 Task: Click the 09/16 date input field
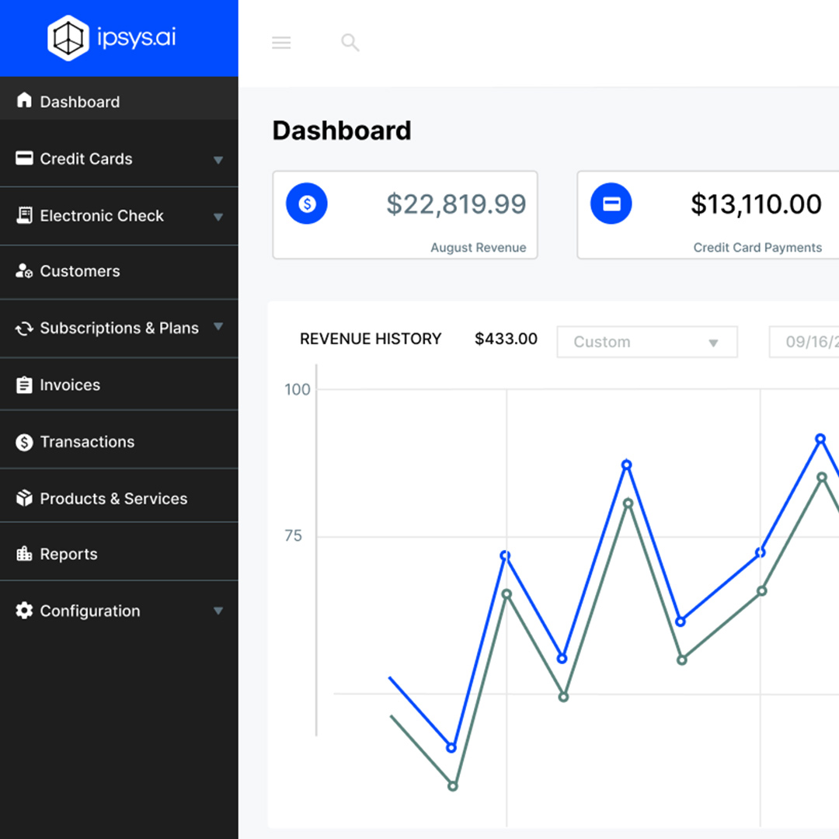click(804, 342)
